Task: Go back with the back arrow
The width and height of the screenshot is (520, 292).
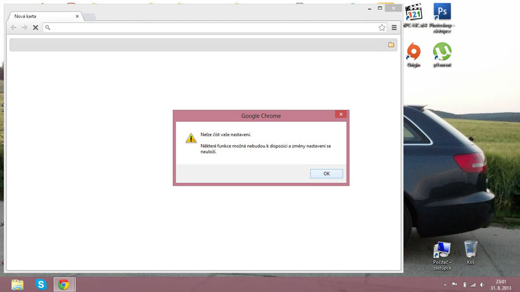Action: point(14,27)
